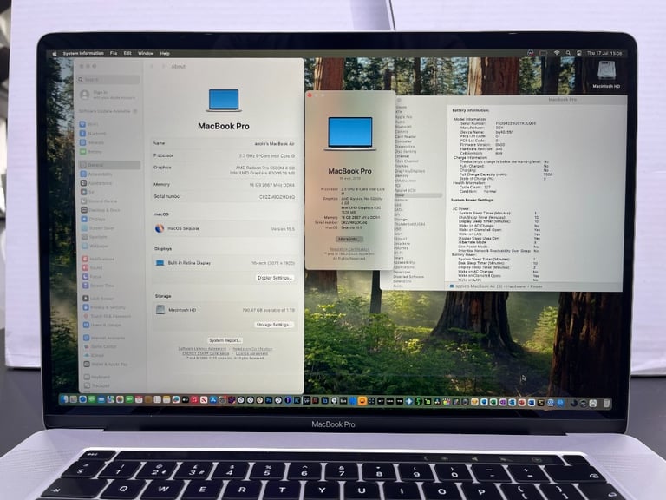The height and width of the screenshot is (500, 666).
Task: Select General in the settings sidebar
Action: coord(109,165)
